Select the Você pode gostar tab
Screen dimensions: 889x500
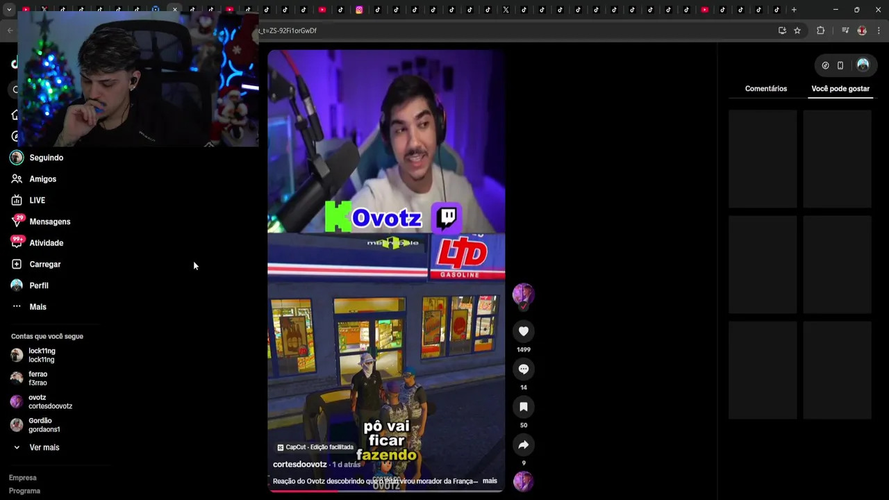click(840, 89)
